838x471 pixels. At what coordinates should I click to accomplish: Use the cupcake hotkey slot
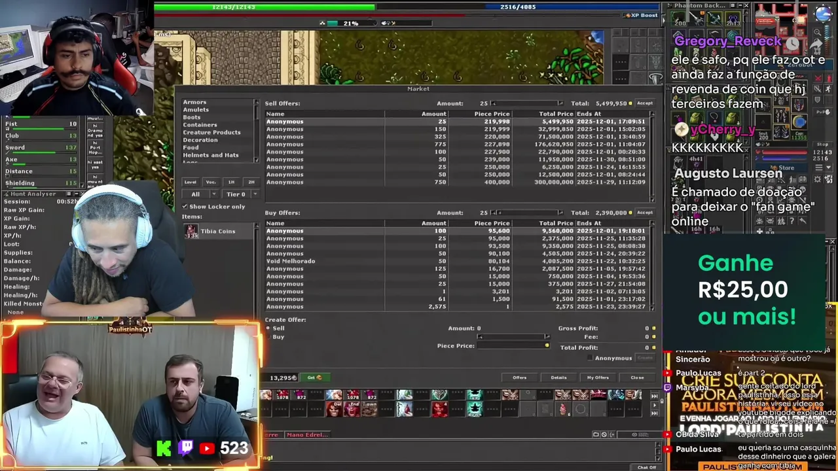(x=563, y=409)
